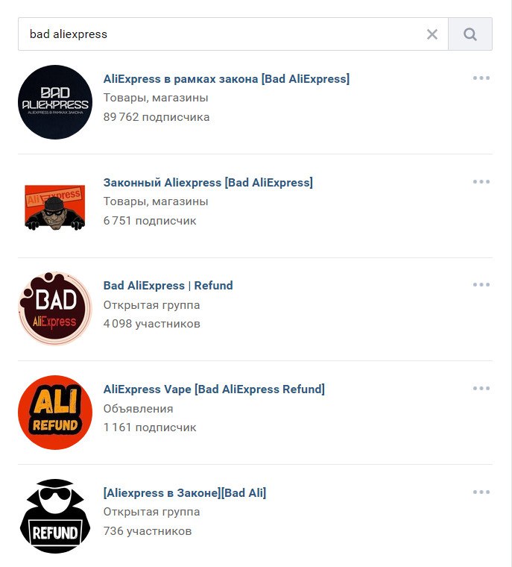Viewport: 512px width, 567px height.
Task: Click the magnifier search button
Action: (x=470, y=34)
